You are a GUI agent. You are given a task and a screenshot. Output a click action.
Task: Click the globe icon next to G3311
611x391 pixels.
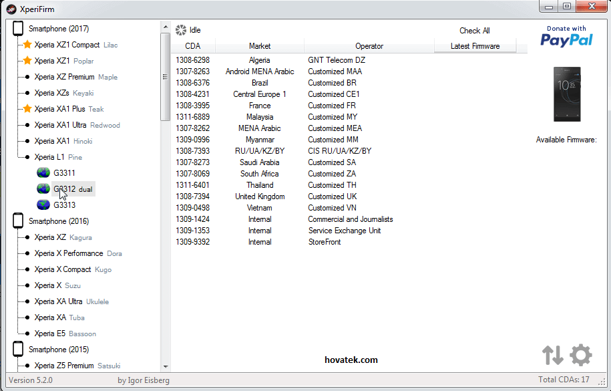(x=43, y=172)
